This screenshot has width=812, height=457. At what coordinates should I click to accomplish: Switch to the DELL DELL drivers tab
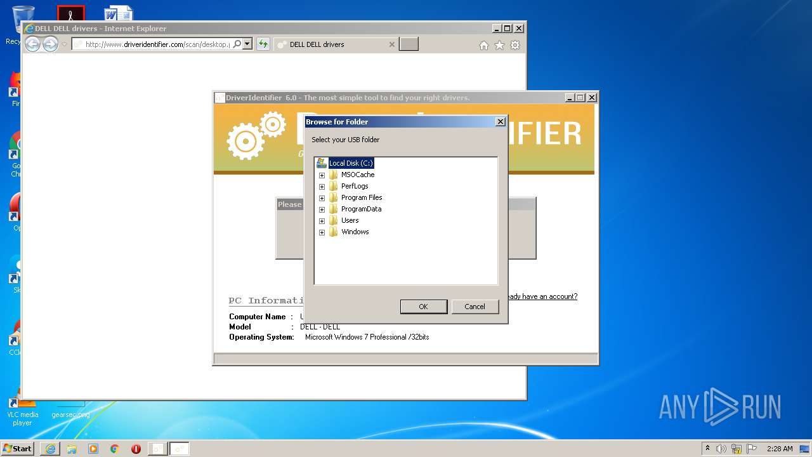pyautogui.click(x=336, y=44)
